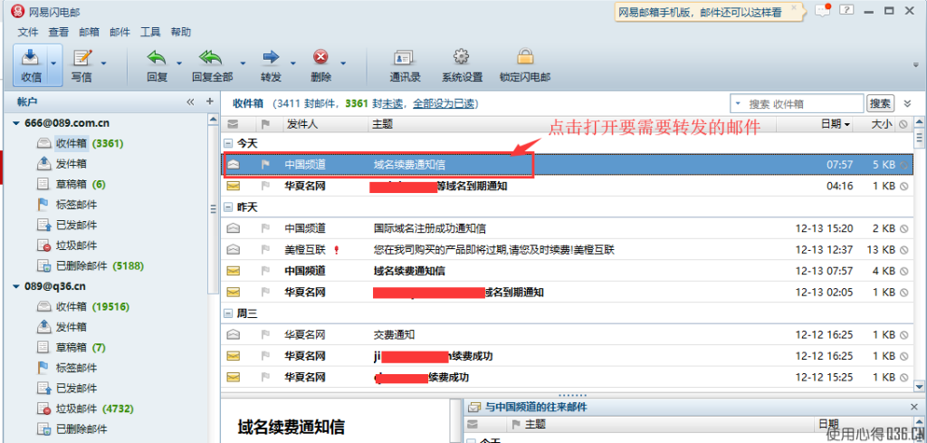Click the 锁定闪电邮 lock icon

coord(525,57)
